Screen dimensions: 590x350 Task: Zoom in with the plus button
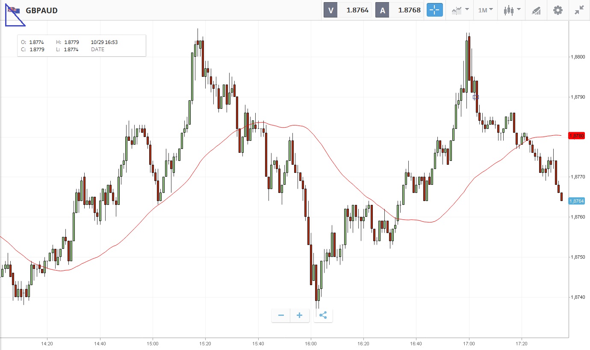click(300, 315)
